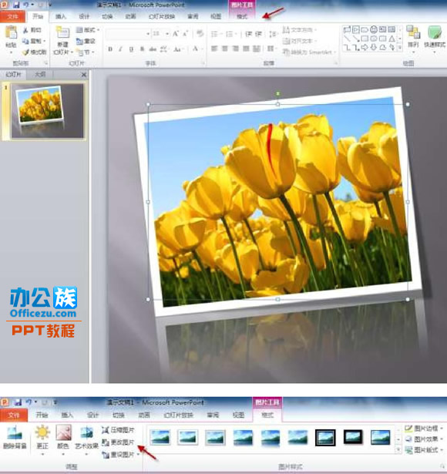The image size is (447, 474).
Task: Toggle text Shadow formatting
Action: point(142,49)
